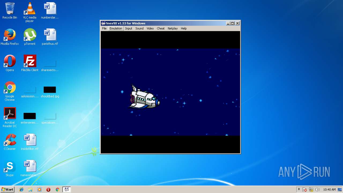Select the Google Chrome desktop shortcut

point(10,91)
